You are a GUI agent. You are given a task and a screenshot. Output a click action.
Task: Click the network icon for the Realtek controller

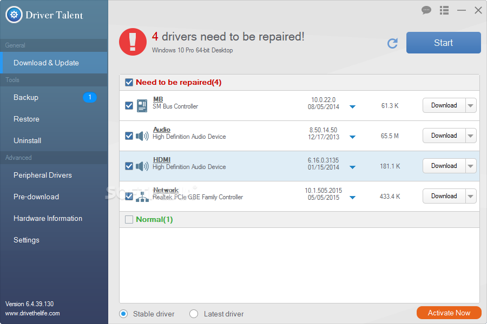[x=142, y=197]
